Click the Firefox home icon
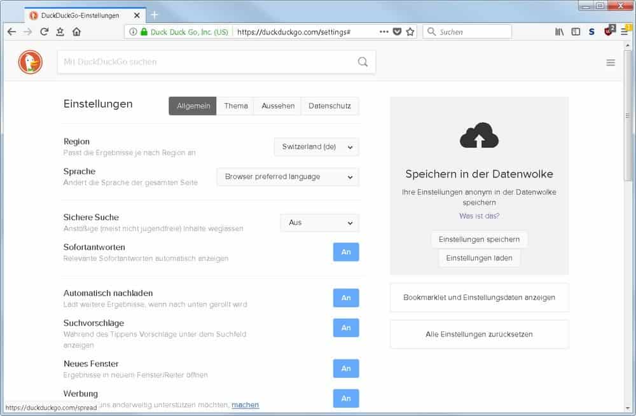 (x=76, y=32)
